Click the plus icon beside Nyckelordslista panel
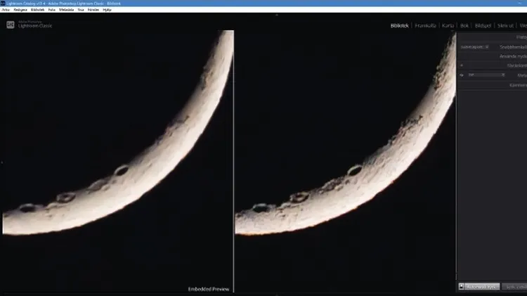 coord(462,65)
